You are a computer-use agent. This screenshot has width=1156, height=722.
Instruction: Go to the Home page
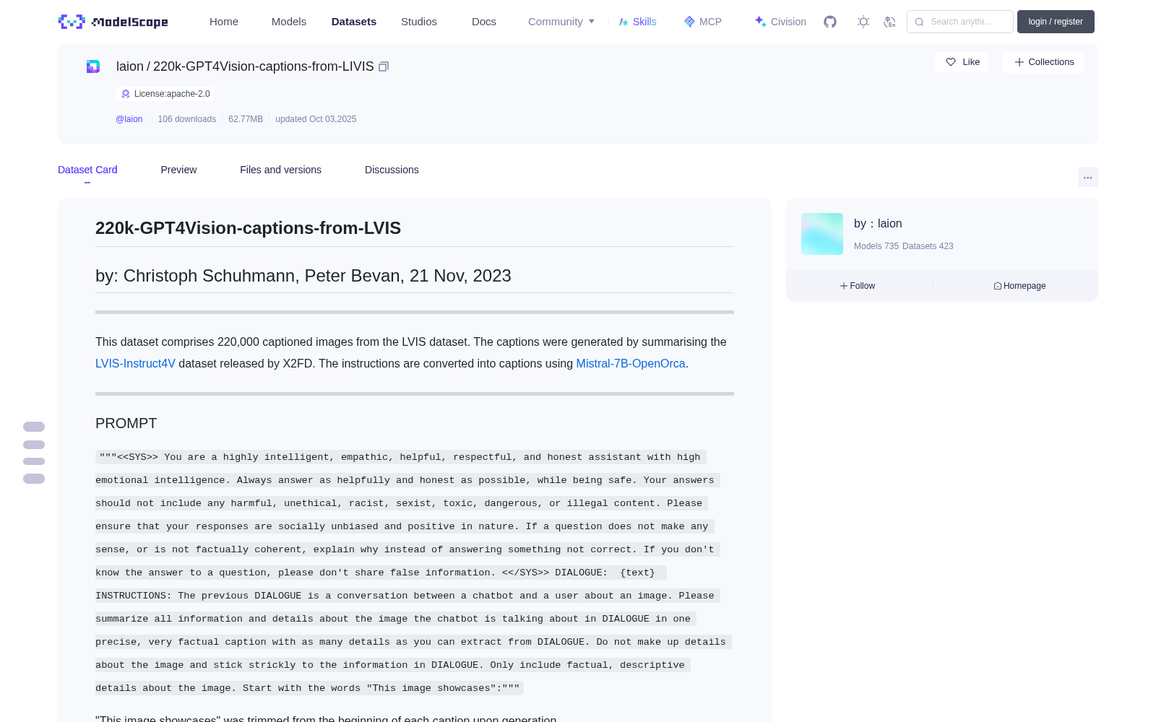coord(224,22)
